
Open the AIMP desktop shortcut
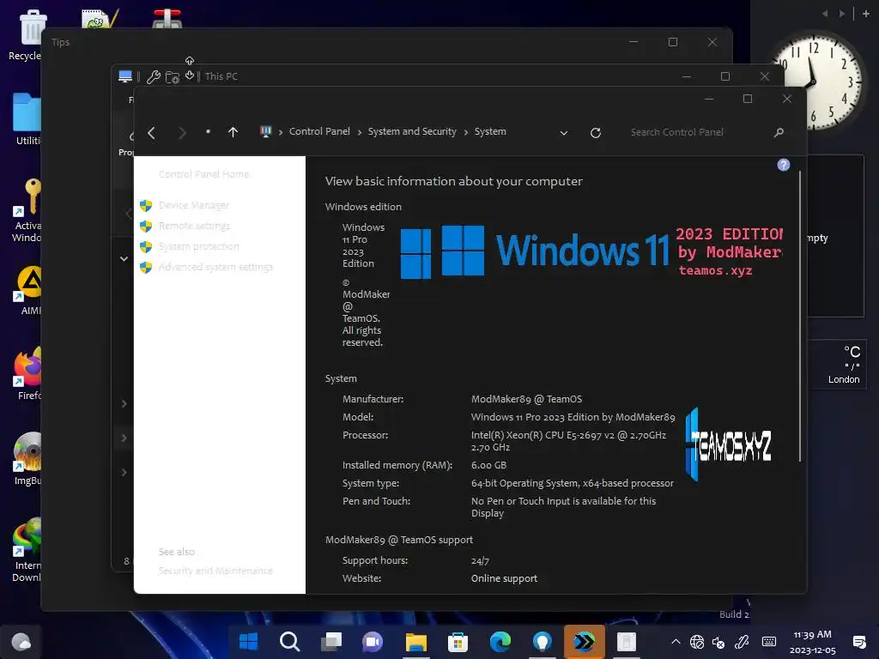(x=28, y=290)
